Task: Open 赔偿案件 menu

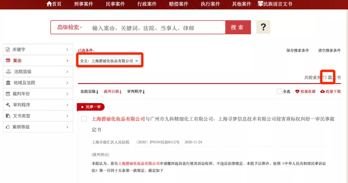Action: 179,4
